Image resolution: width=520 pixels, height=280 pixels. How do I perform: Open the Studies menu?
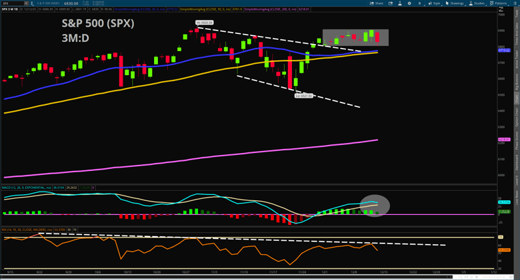[x=477, y=3]
